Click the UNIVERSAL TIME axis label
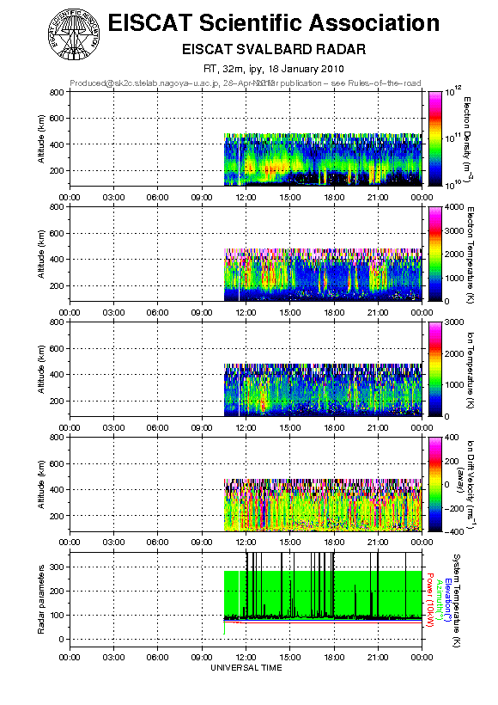498x705 pixels. click(x=246, y=668)
